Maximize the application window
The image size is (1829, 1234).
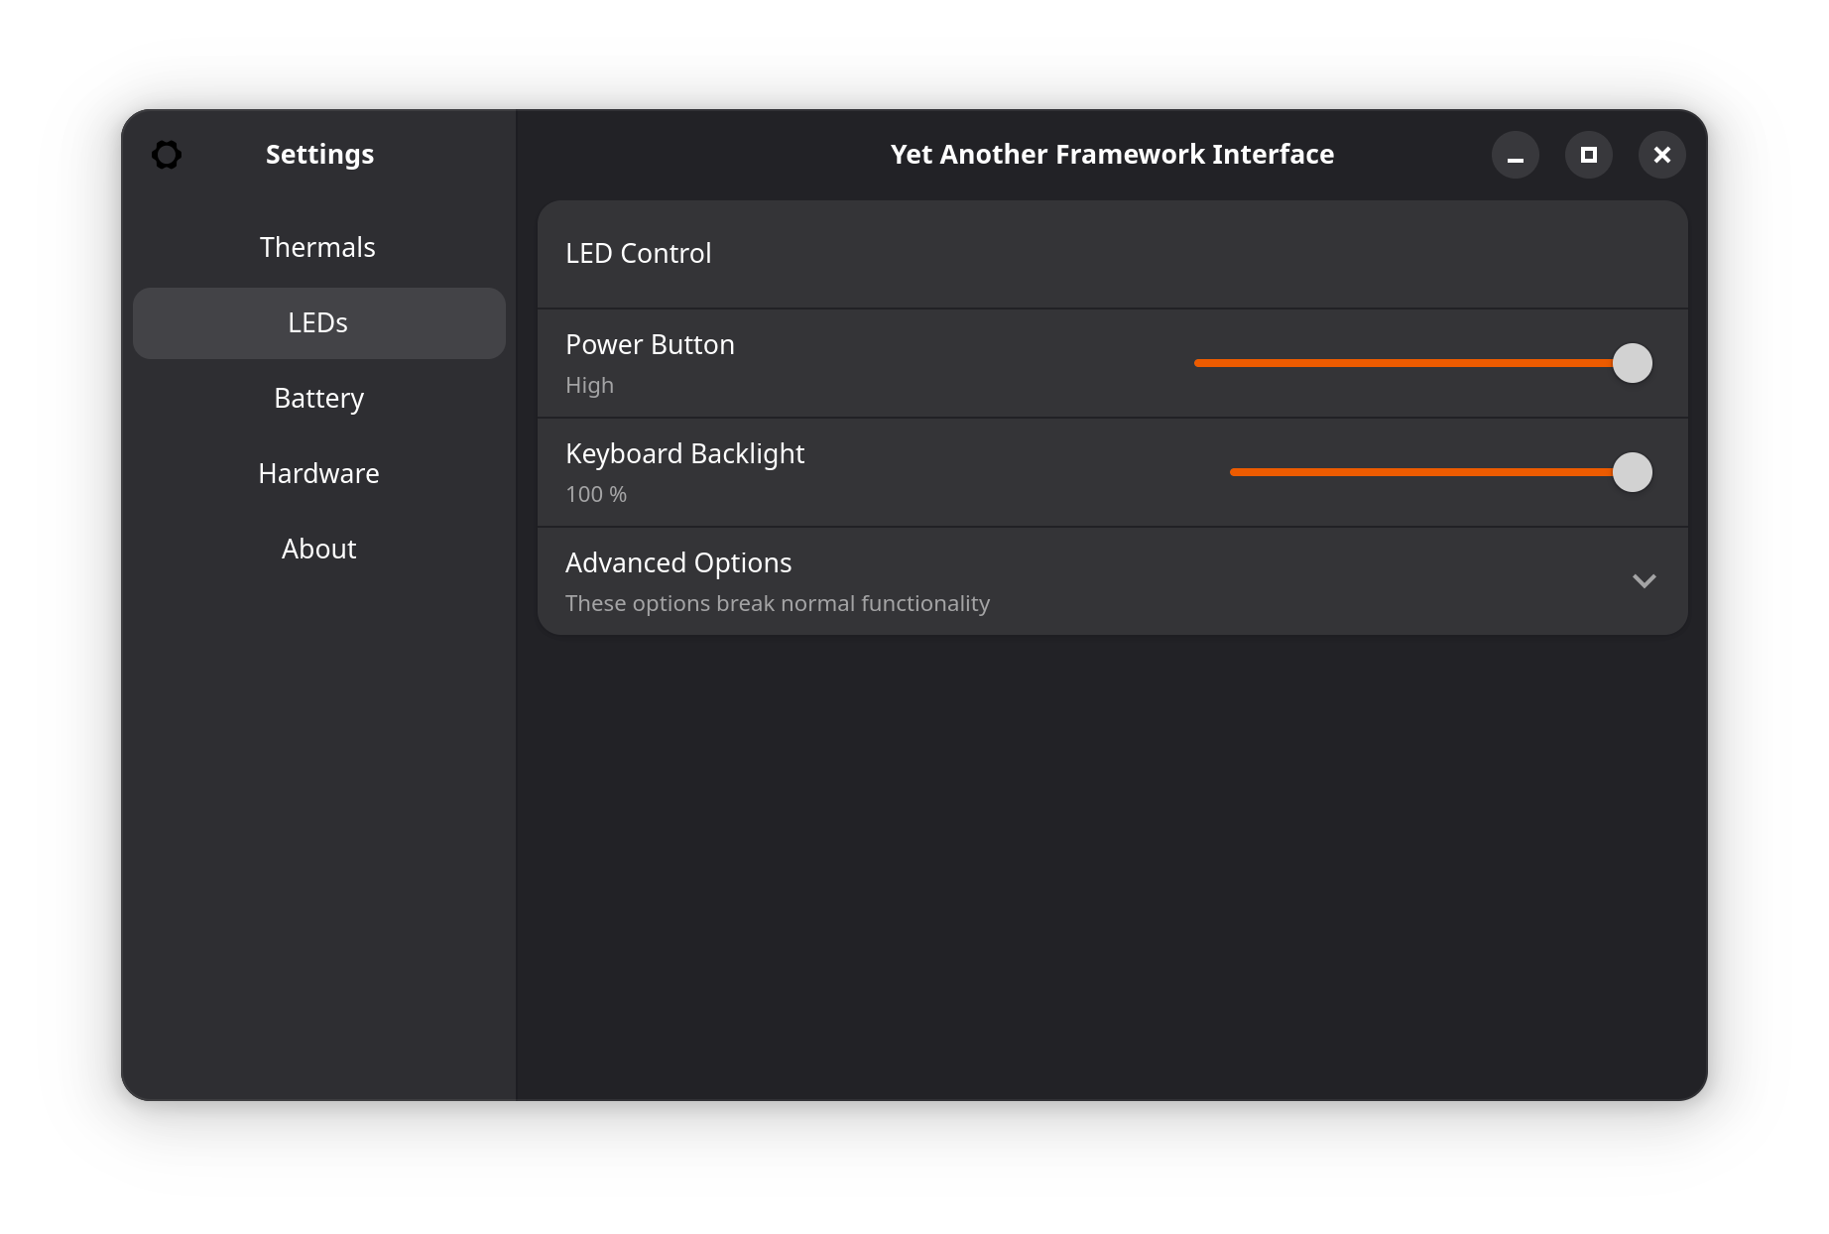[x=1588, y=155]
